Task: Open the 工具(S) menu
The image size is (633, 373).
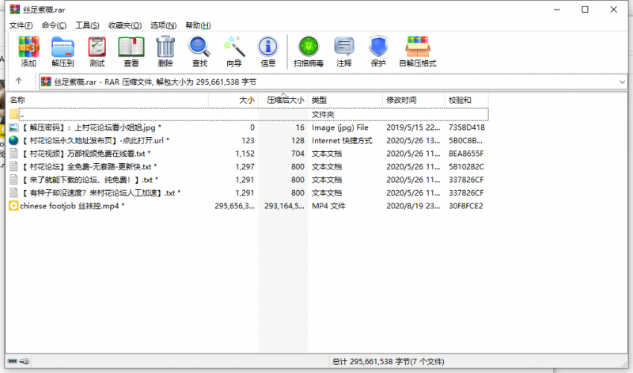Action: 87,25
